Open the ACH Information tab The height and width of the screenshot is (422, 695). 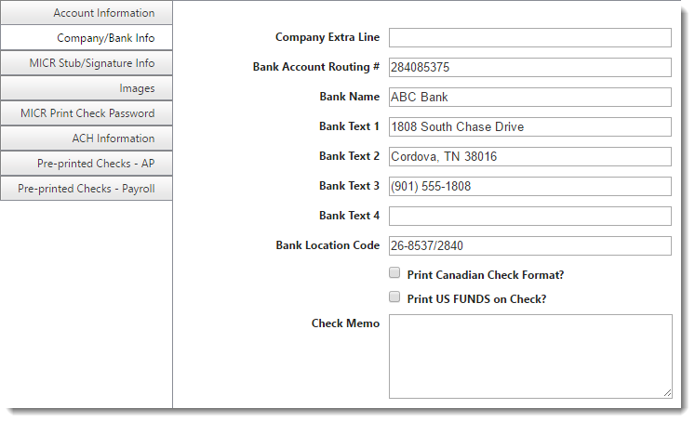click(87, 138)
